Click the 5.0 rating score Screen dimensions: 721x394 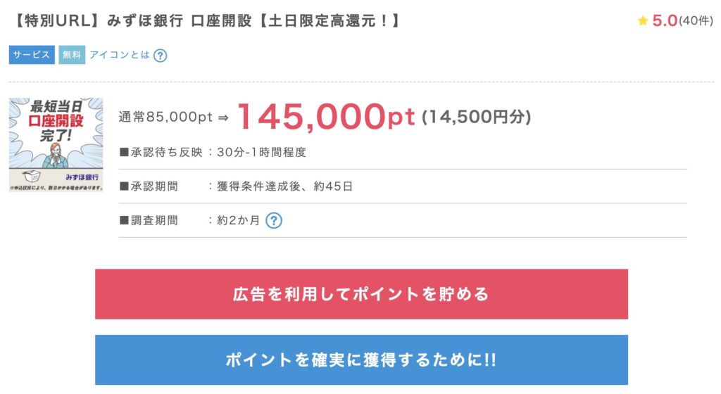point(664,21)
